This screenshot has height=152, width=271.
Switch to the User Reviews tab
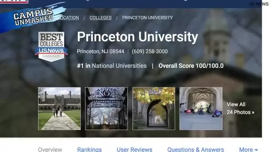point(135,149)
